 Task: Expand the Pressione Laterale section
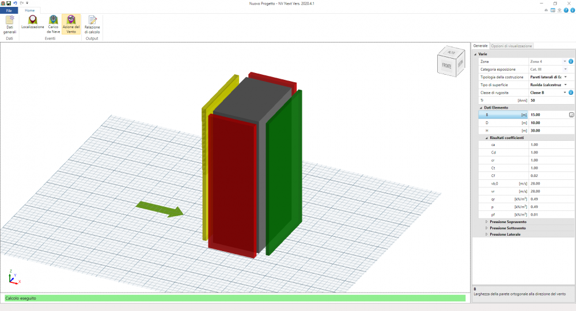[486, 235]
